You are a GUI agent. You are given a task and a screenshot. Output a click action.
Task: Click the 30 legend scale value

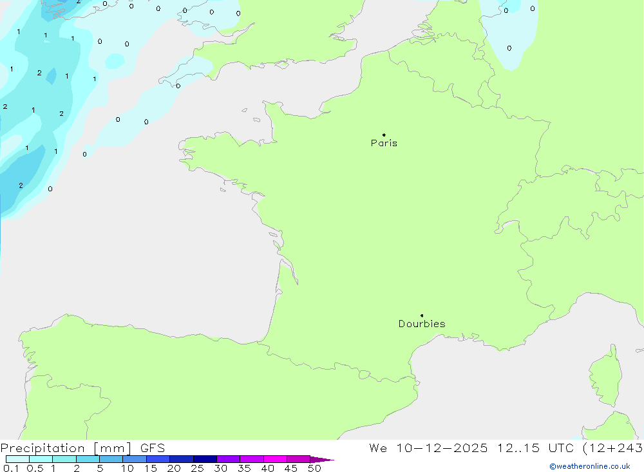221,468
